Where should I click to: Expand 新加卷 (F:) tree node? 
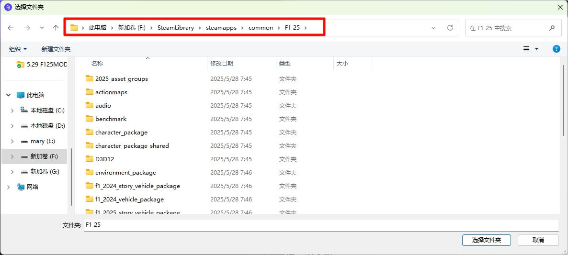pos(12,156)
